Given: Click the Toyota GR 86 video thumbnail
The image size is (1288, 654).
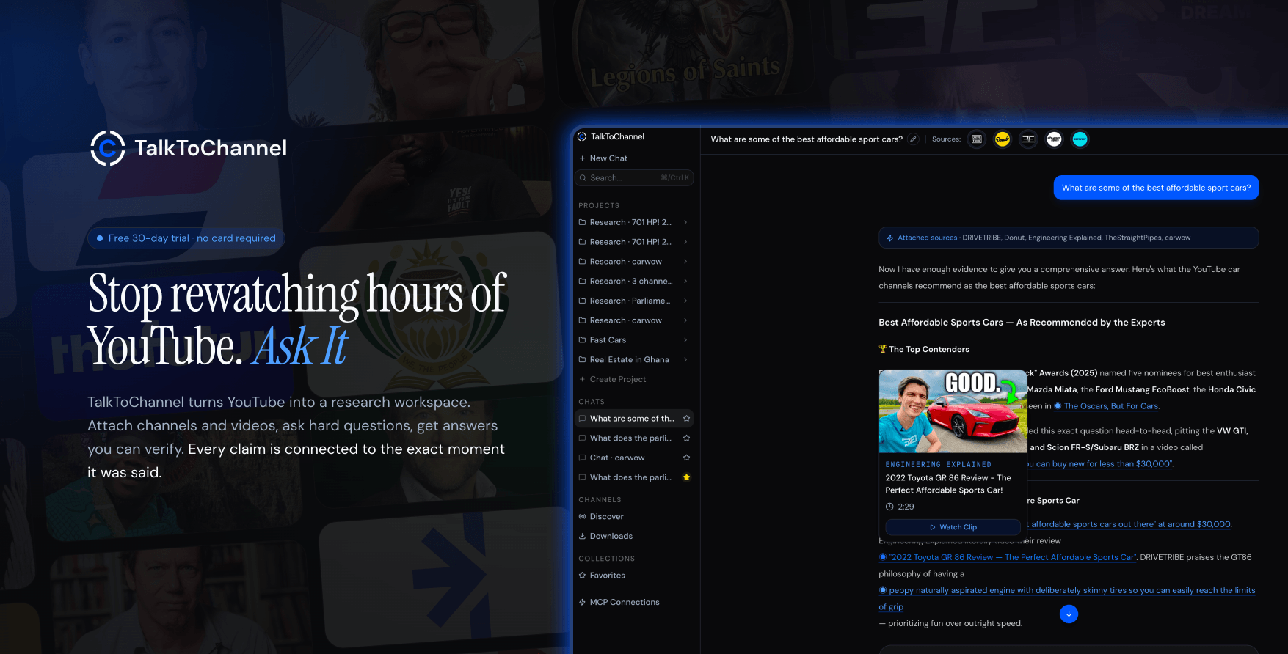Looking at the screenshot, I should coord(953,411).
